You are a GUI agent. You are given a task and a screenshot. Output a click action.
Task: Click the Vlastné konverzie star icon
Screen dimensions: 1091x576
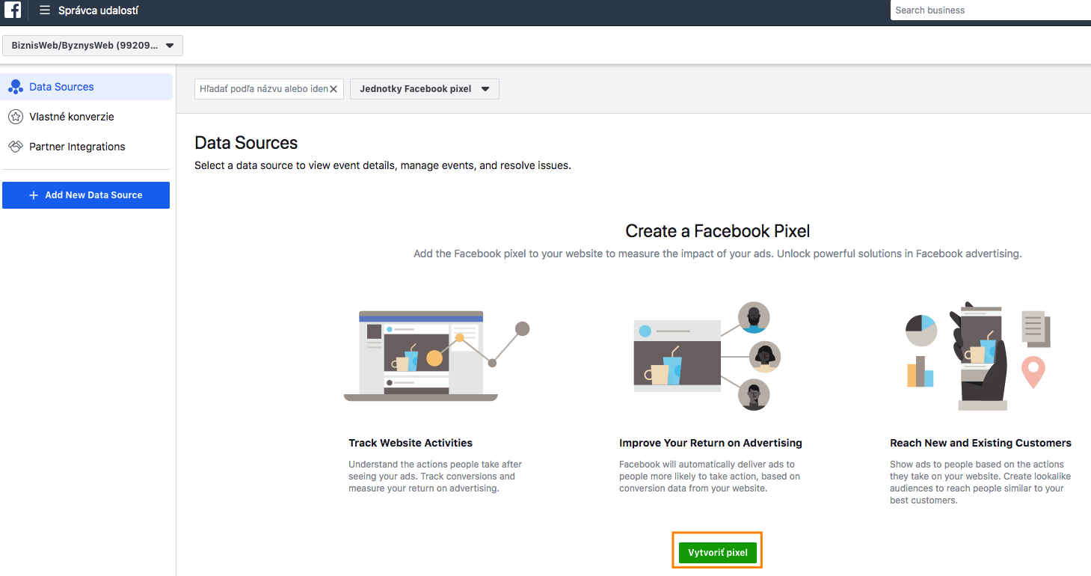tap(15, 117)
